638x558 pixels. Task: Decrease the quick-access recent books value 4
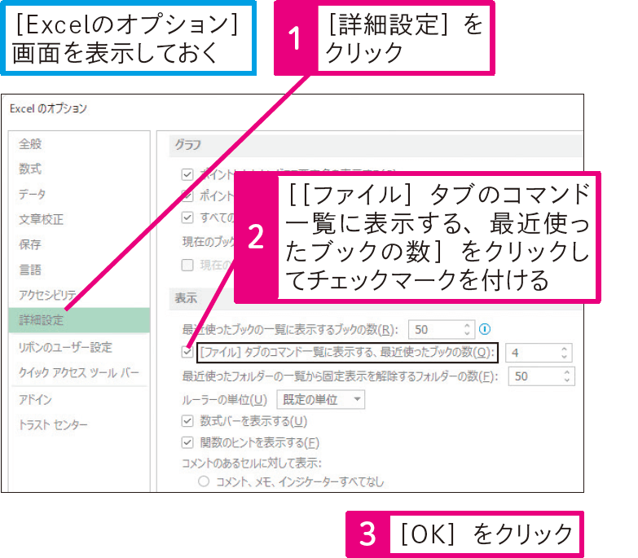[x=565, y=357]
